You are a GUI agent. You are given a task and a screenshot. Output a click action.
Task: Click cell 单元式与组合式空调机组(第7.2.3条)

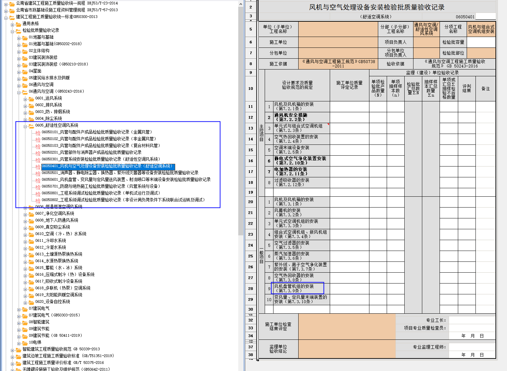click(x=302, y=128)
